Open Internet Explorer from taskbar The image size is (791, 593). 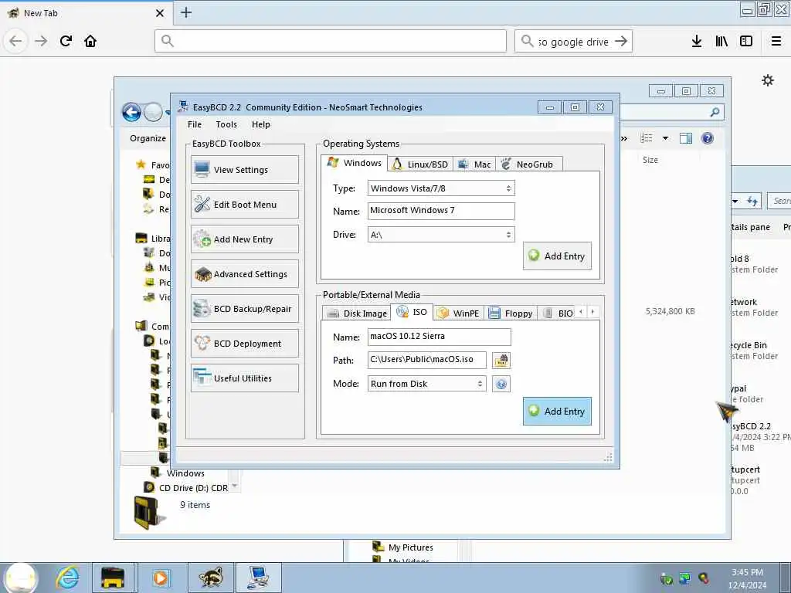67,578
